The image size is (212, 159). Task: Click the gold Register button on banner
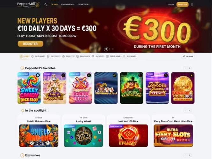click(30, 44)
